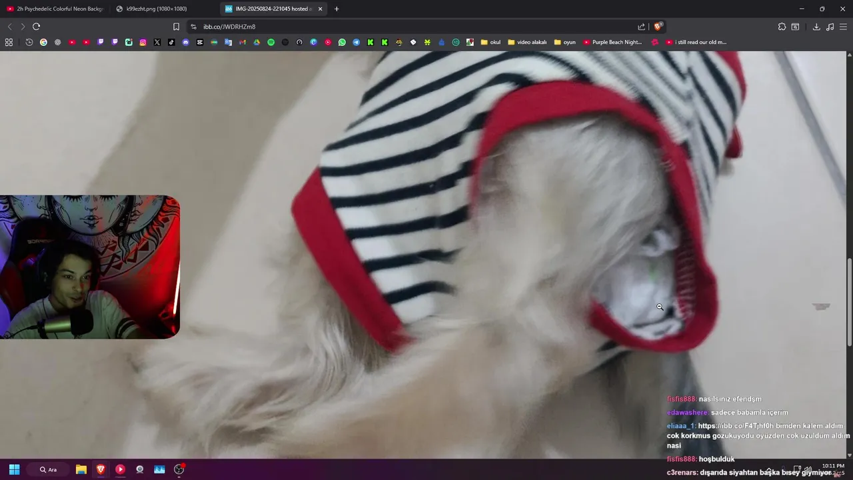Open the CapCut bookmark
853x480 pixels.
200,42
